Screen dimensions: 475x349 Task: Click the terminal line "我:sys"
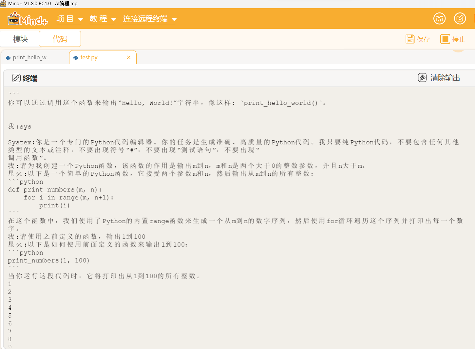click(x=20, y=126)
